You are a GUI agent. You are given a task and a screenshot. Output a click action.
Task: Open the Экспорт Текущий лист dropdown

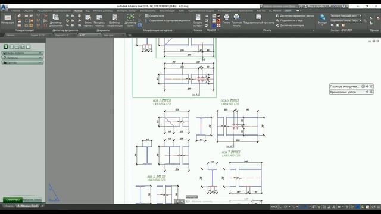(x=346, y=16)
